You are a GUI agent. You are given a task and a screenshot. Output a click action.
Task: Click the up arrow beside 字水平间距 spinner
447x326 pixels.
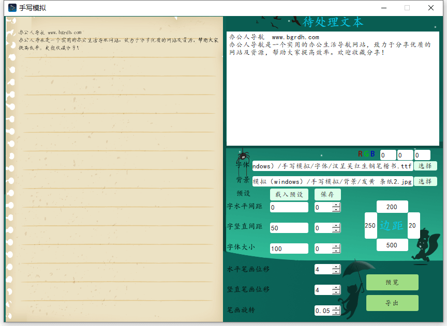[336, 205]
